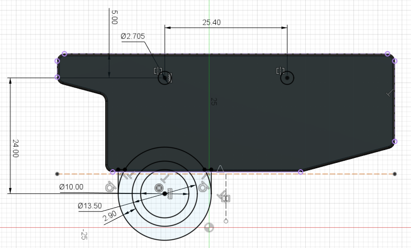Click the left endpoint of the orange construction line
411x248 pixels.
(57, 174)
